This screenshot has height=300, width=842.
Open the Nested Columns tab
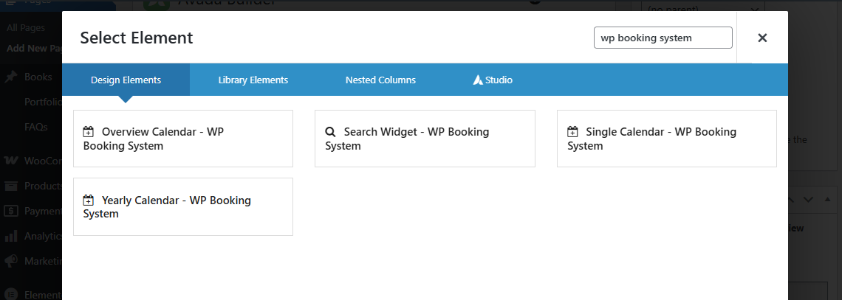[380, 80]
